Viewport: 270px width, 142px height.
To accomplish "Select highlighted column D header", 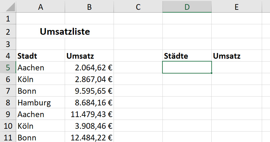I will (x=187, y=7).
